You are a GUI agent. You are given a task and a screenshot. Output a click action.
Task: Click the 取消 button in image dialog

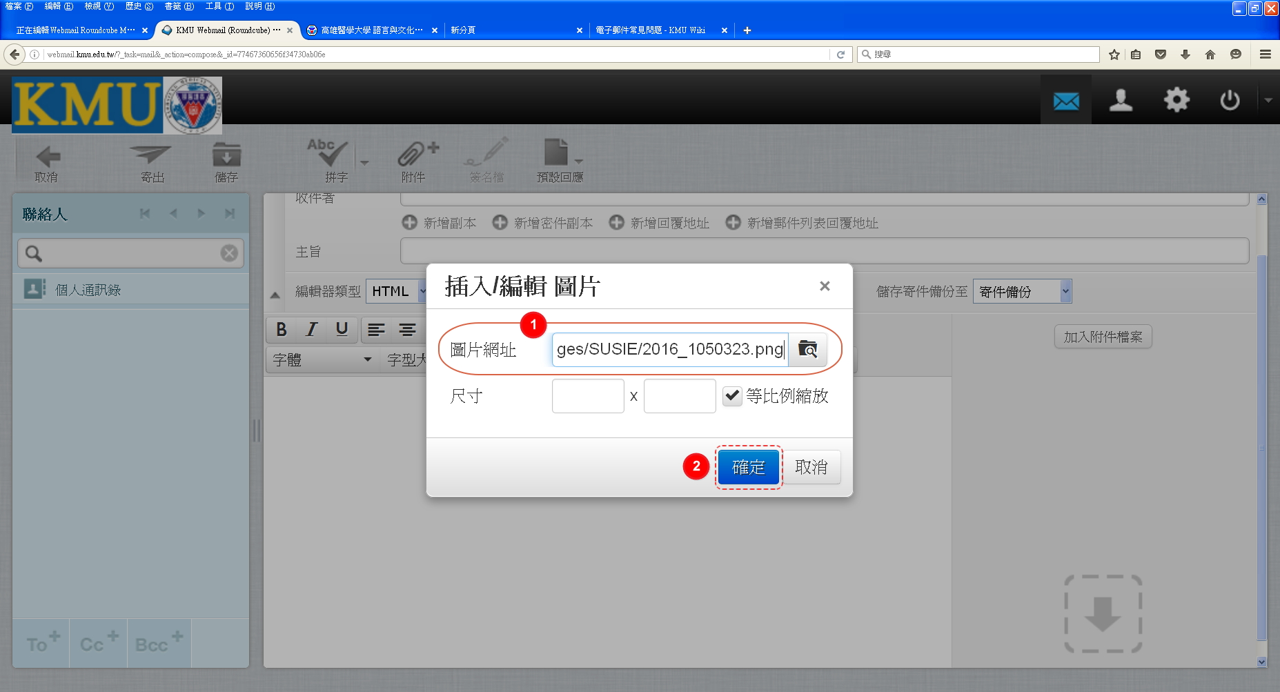click(x=811, y=468)
